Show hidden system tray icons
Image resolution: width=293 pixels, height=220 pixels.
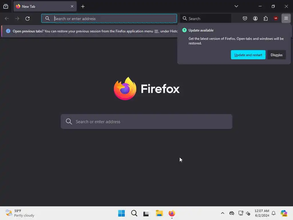222,213
